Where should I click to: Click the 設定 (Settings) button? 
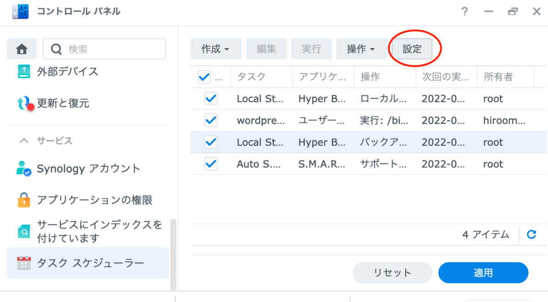(412, 49)
